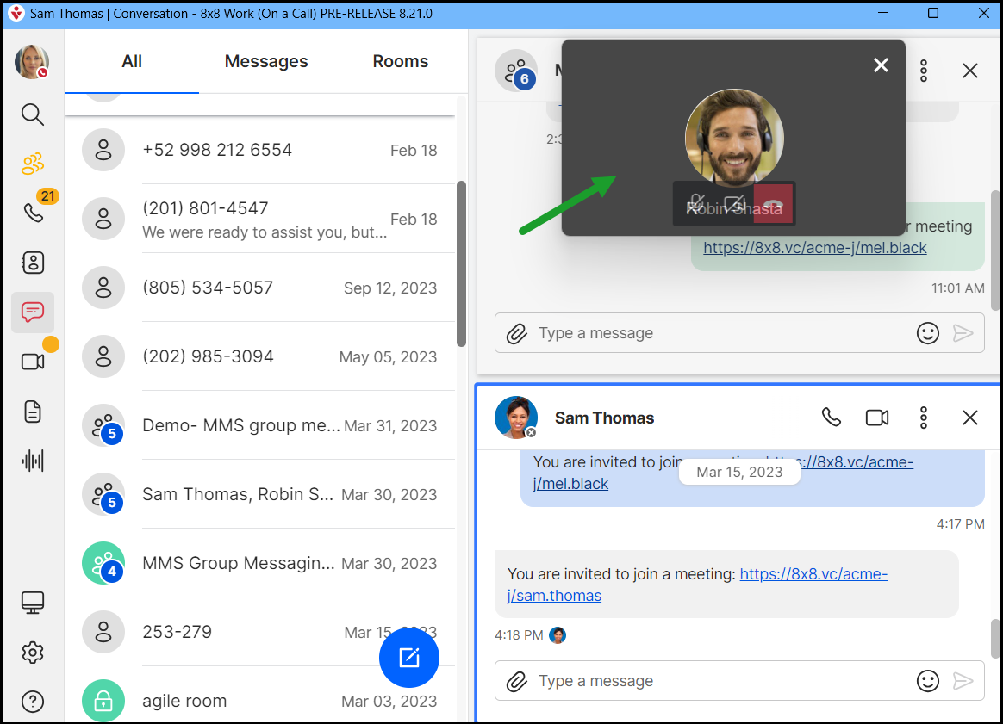
Task: Open more options in Sam Thomas chat header
Action: (x=924, y=418)
